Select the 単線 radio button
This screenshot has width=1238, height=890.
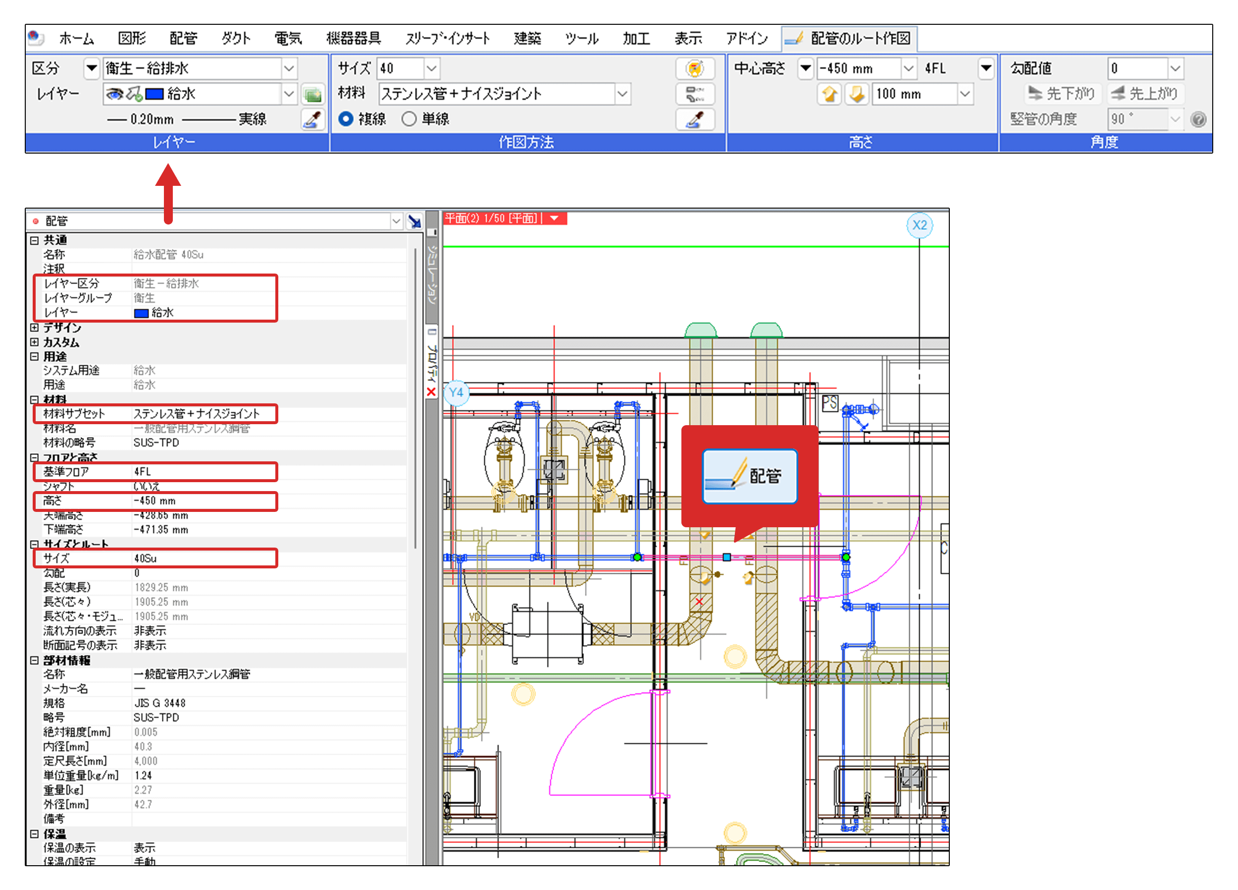coord(410,118)
